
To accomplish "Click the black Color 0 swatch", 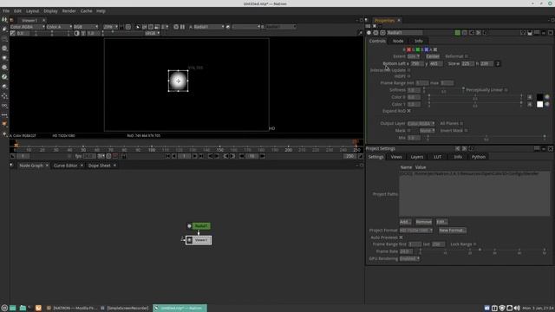I will click(539, 97).
